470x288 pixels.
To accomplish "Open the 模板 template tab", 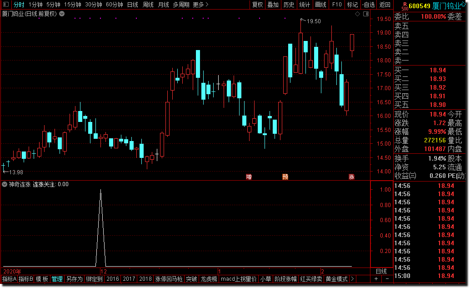I will pos(42,279).
